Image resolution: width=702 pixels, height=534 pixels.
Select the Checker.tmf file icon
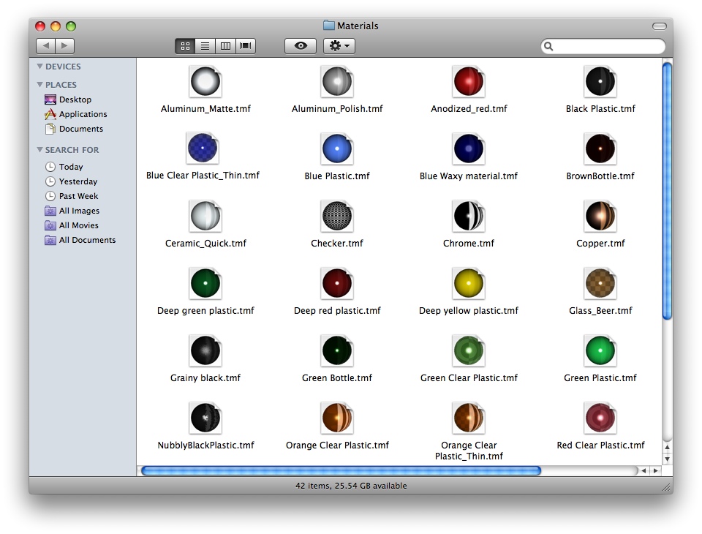(x=336, y=217)
